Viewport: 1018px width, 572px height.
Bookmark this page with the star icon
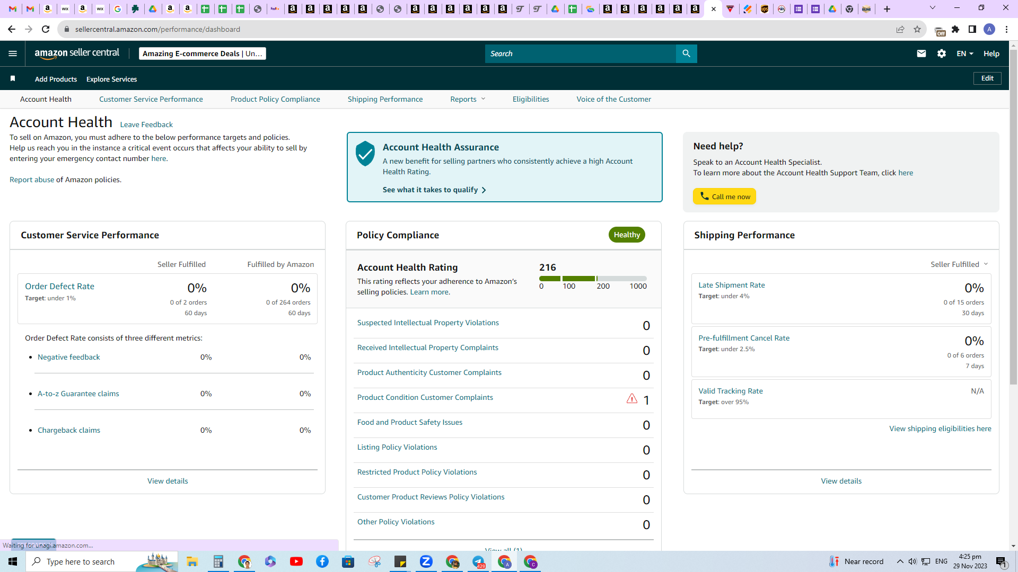(x=917, y=29)
